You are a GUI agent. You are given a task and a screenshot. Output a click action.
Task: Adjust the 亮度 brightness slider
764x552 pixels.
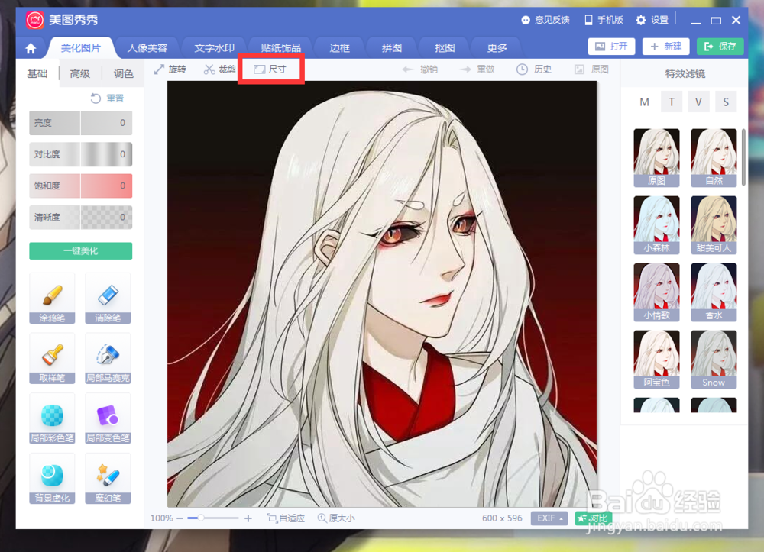click(81, 123)
